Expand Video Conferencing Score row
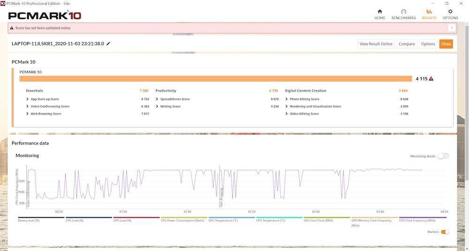 28,106
